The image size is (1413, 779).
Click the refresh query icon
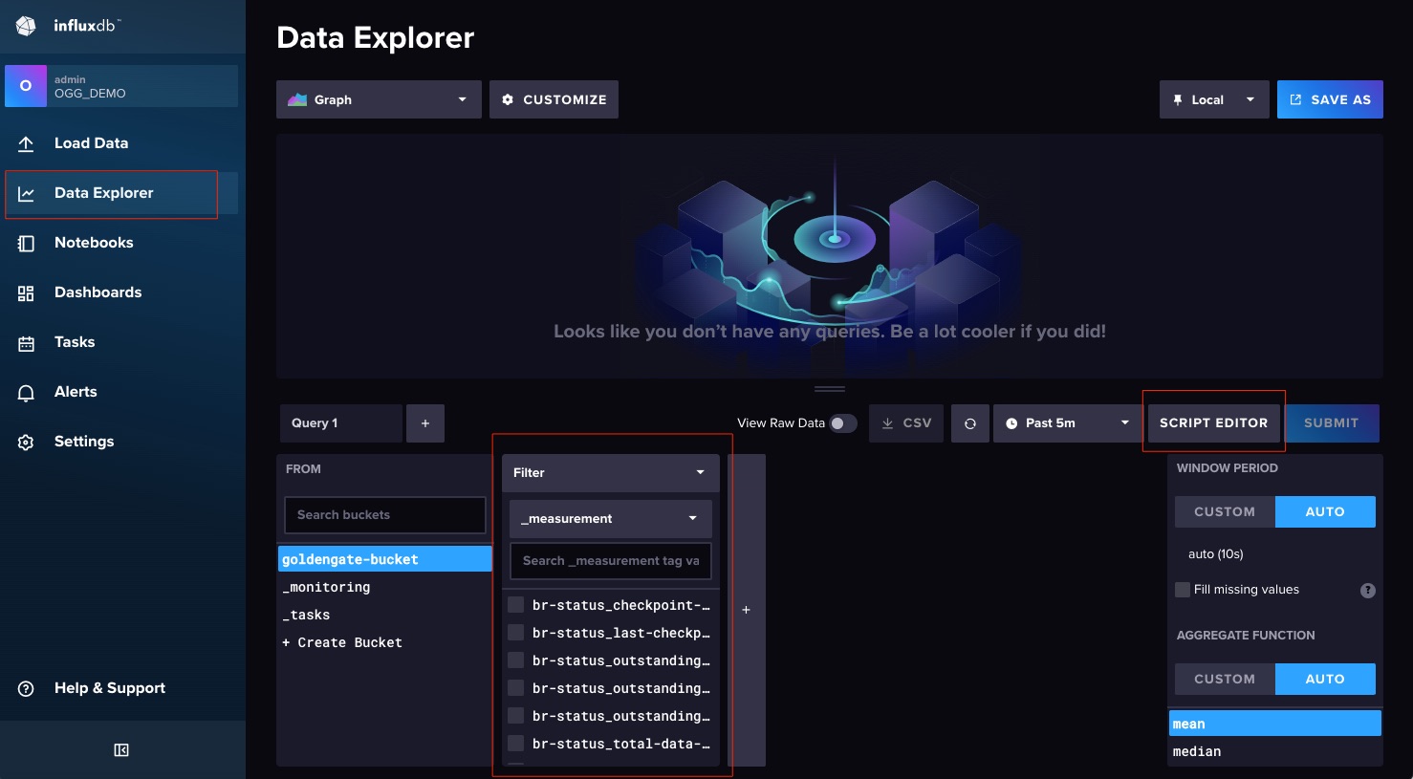point(969,423)
